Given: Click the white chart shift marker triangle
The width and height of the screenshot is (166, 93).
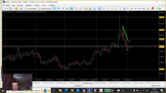Looking at the screenshot, I should pos(128,11).
